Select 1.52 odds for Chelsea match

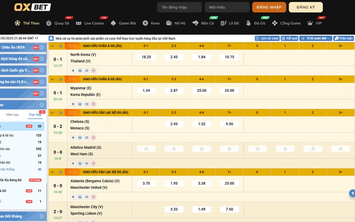(x=202, y=124)
